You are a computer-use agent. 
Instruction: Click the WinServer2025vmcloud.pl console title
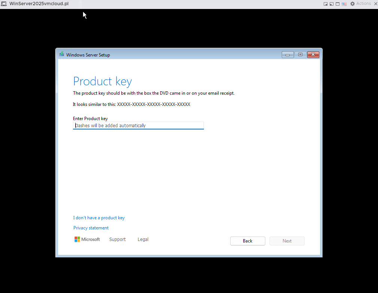(x=39, y=4)
